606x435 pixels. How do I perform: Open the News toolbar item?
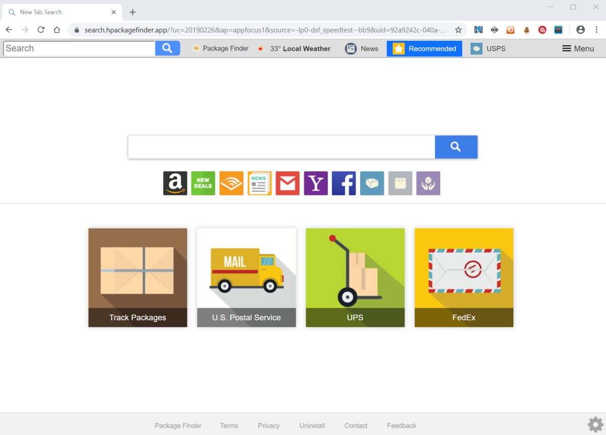362,48
